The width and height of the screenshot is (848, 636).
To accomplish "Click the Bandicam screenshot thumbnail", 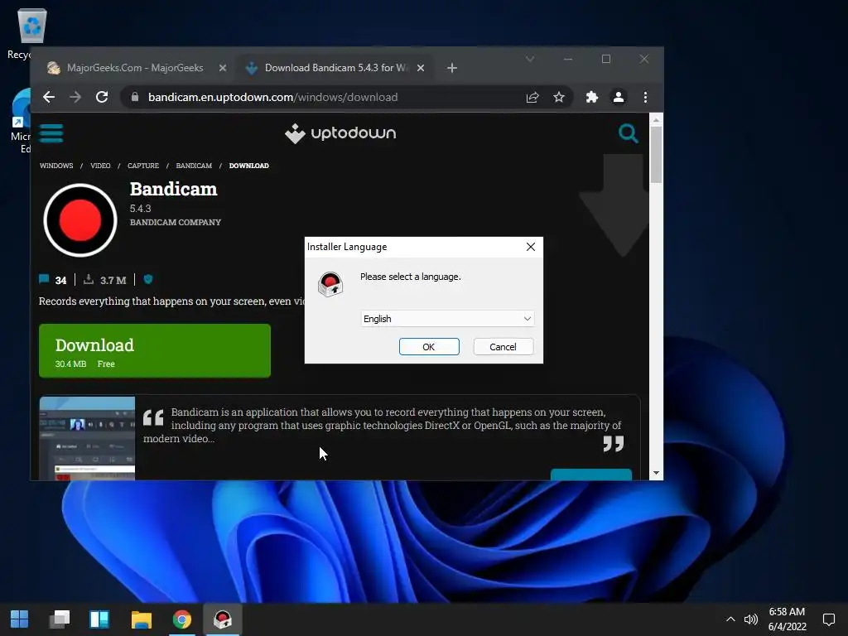I will (x=87, y=438).
